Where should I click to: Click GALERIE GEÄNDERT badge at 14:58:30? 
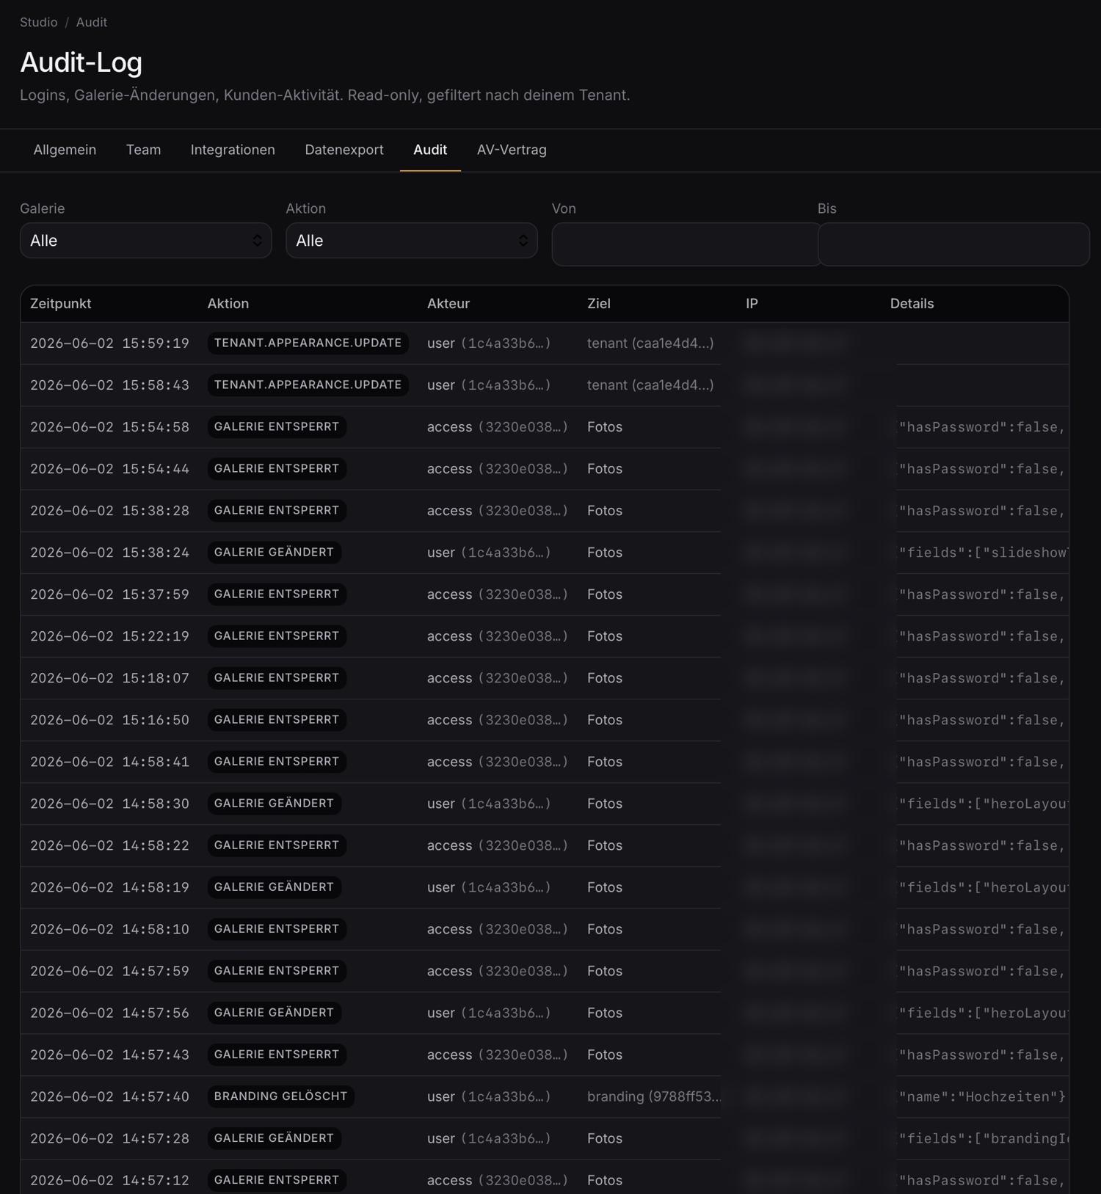pos(274,804)
